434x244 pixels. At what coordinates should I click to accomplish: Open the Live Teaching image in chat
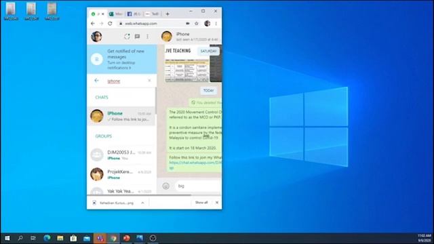pyautogui.click(x=187, y=63)
